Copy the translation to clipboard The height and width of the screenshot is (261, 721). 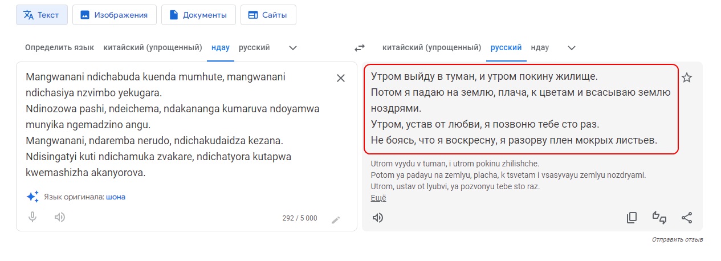click(x=632, y=218)
